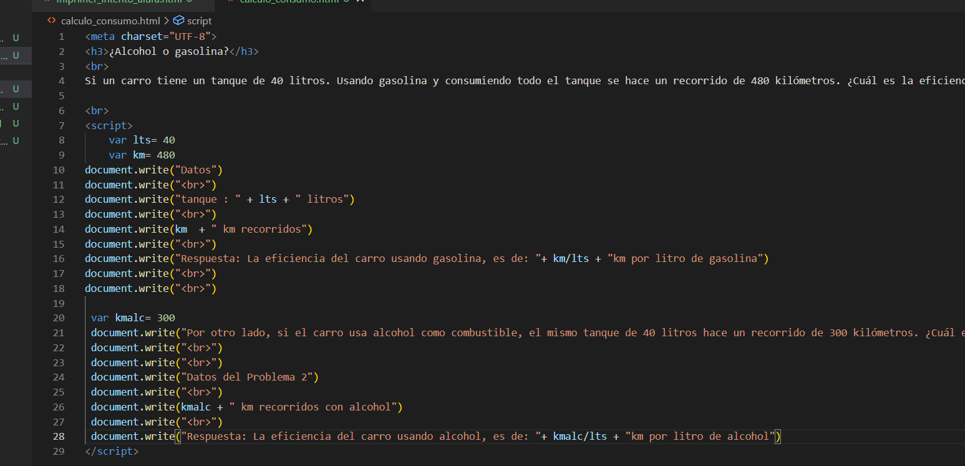
Task: Click the kmalc/lts expression on line 28
Action: tap(579, 436)
